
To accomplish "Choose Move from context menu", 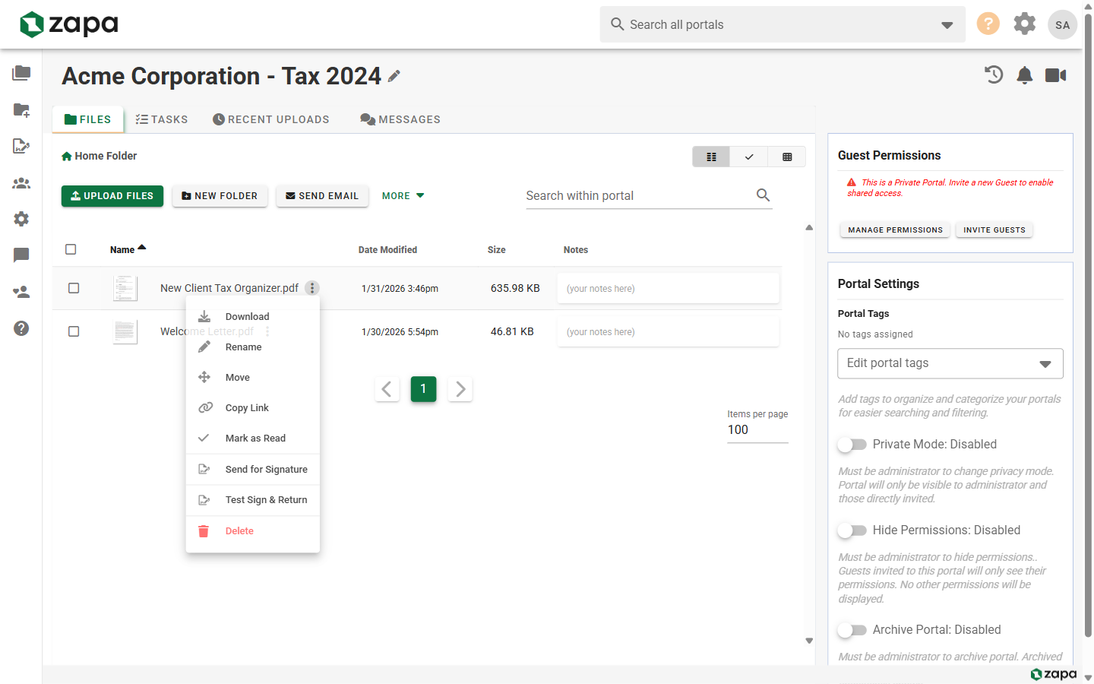I will pos(253,377).
